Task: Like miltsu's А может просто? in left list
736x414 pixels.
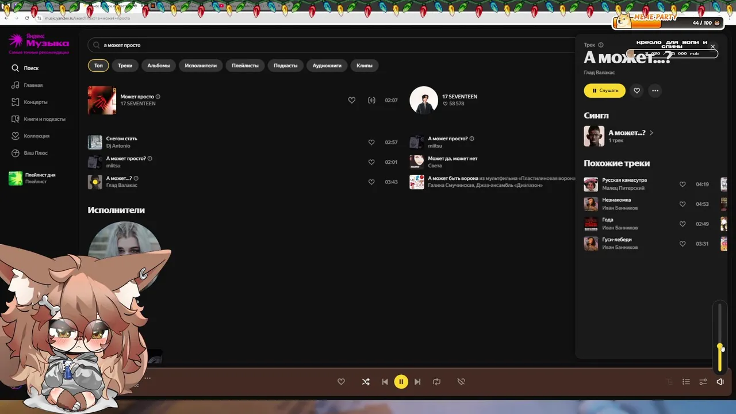Action: click(371, 162)
